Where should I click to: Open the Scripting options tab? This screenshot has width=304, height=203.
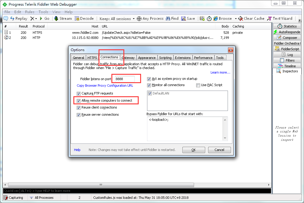coord(165,58)
